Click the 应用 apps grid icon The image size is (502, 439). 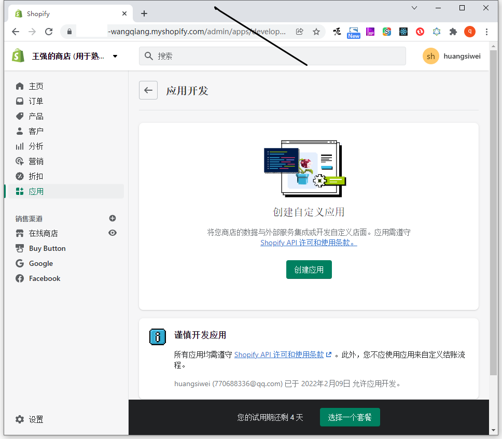(20, 191)
